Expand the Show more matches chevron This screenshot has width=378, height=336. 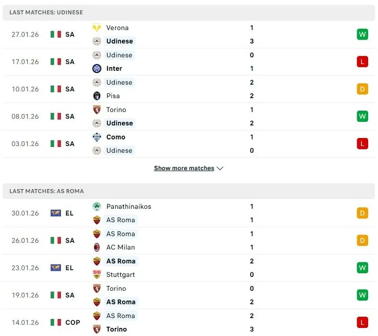(220, 168)
